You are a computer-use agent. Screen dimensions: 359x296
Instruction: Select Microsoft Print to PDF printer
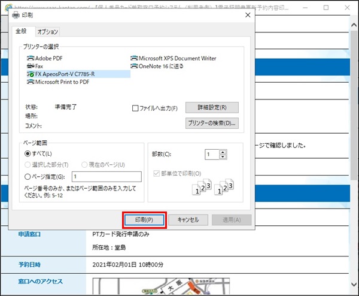pos(63,81)
